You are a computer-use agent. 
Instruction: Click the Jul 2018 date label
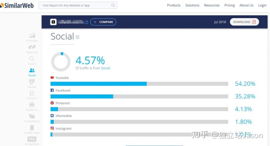220,22
